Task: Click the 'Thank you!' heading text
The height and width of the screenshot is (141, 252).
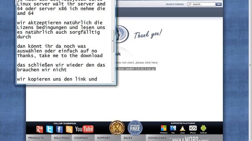Action: coord(148,34)
